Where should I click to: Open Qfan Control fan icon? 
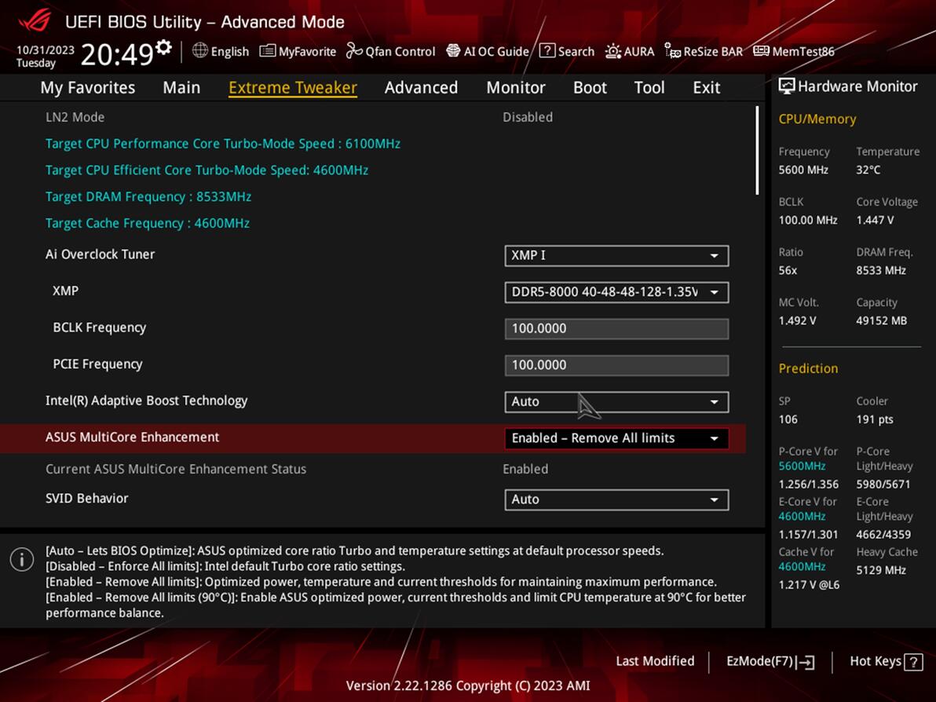tap(354, 51)
